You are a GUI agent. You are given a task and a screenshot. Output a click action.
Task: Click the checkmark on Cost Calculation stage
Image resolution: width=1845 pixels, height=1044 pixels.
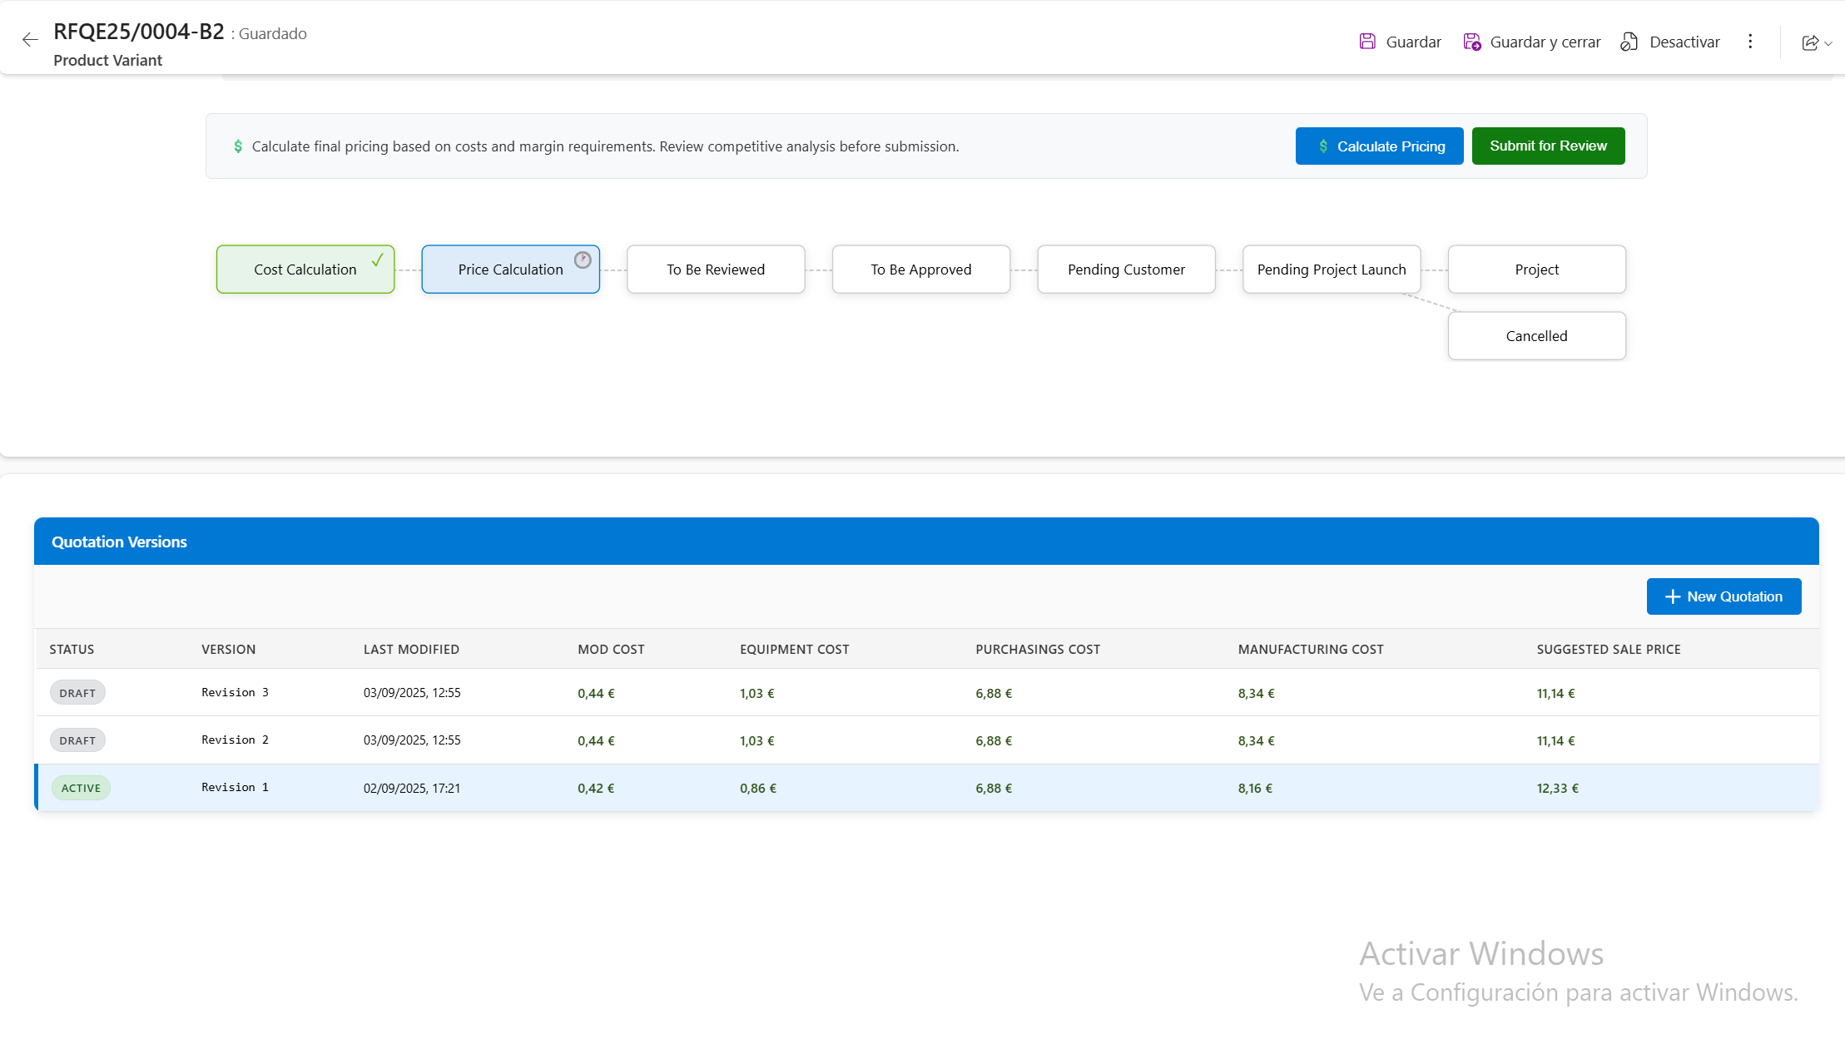pyautogui.click(x=376, y=259)
